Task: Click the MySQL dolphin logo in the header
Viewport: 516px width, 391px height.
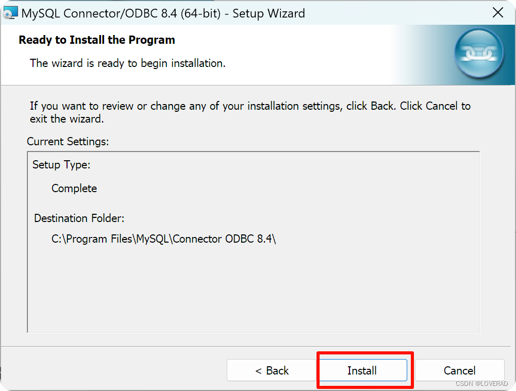Action: point(479,54)
